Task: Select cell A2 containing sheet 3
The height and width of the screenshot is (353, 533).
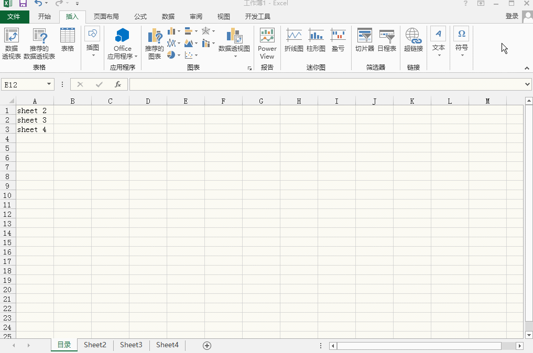Action: point(35,120)
